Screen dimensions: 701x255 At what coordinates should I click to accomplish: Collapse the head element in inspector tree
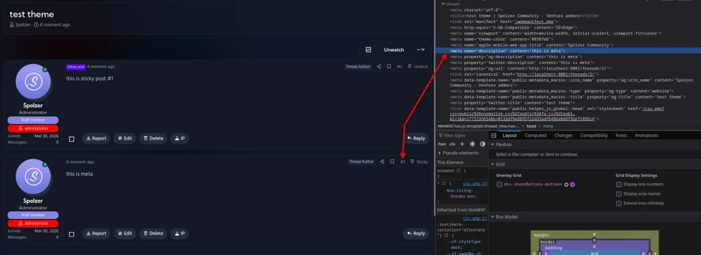click(x=443, y=4)
